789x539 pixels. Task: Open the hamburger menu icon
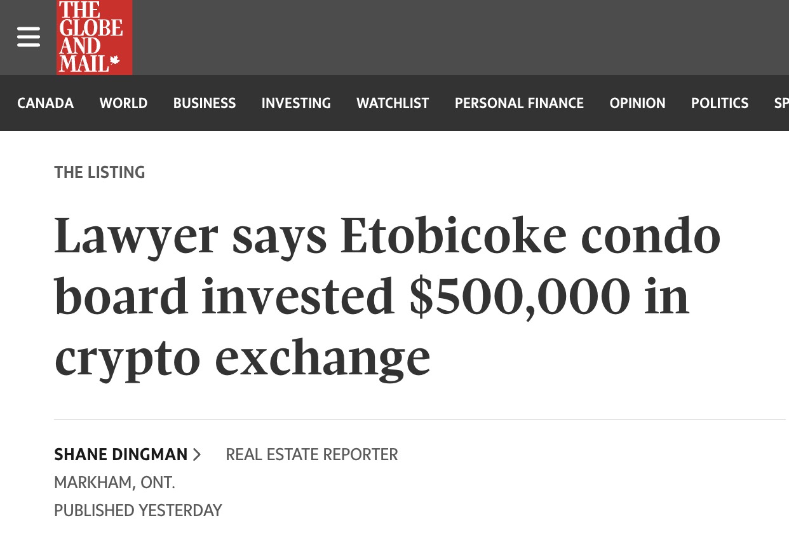[29, 37]
